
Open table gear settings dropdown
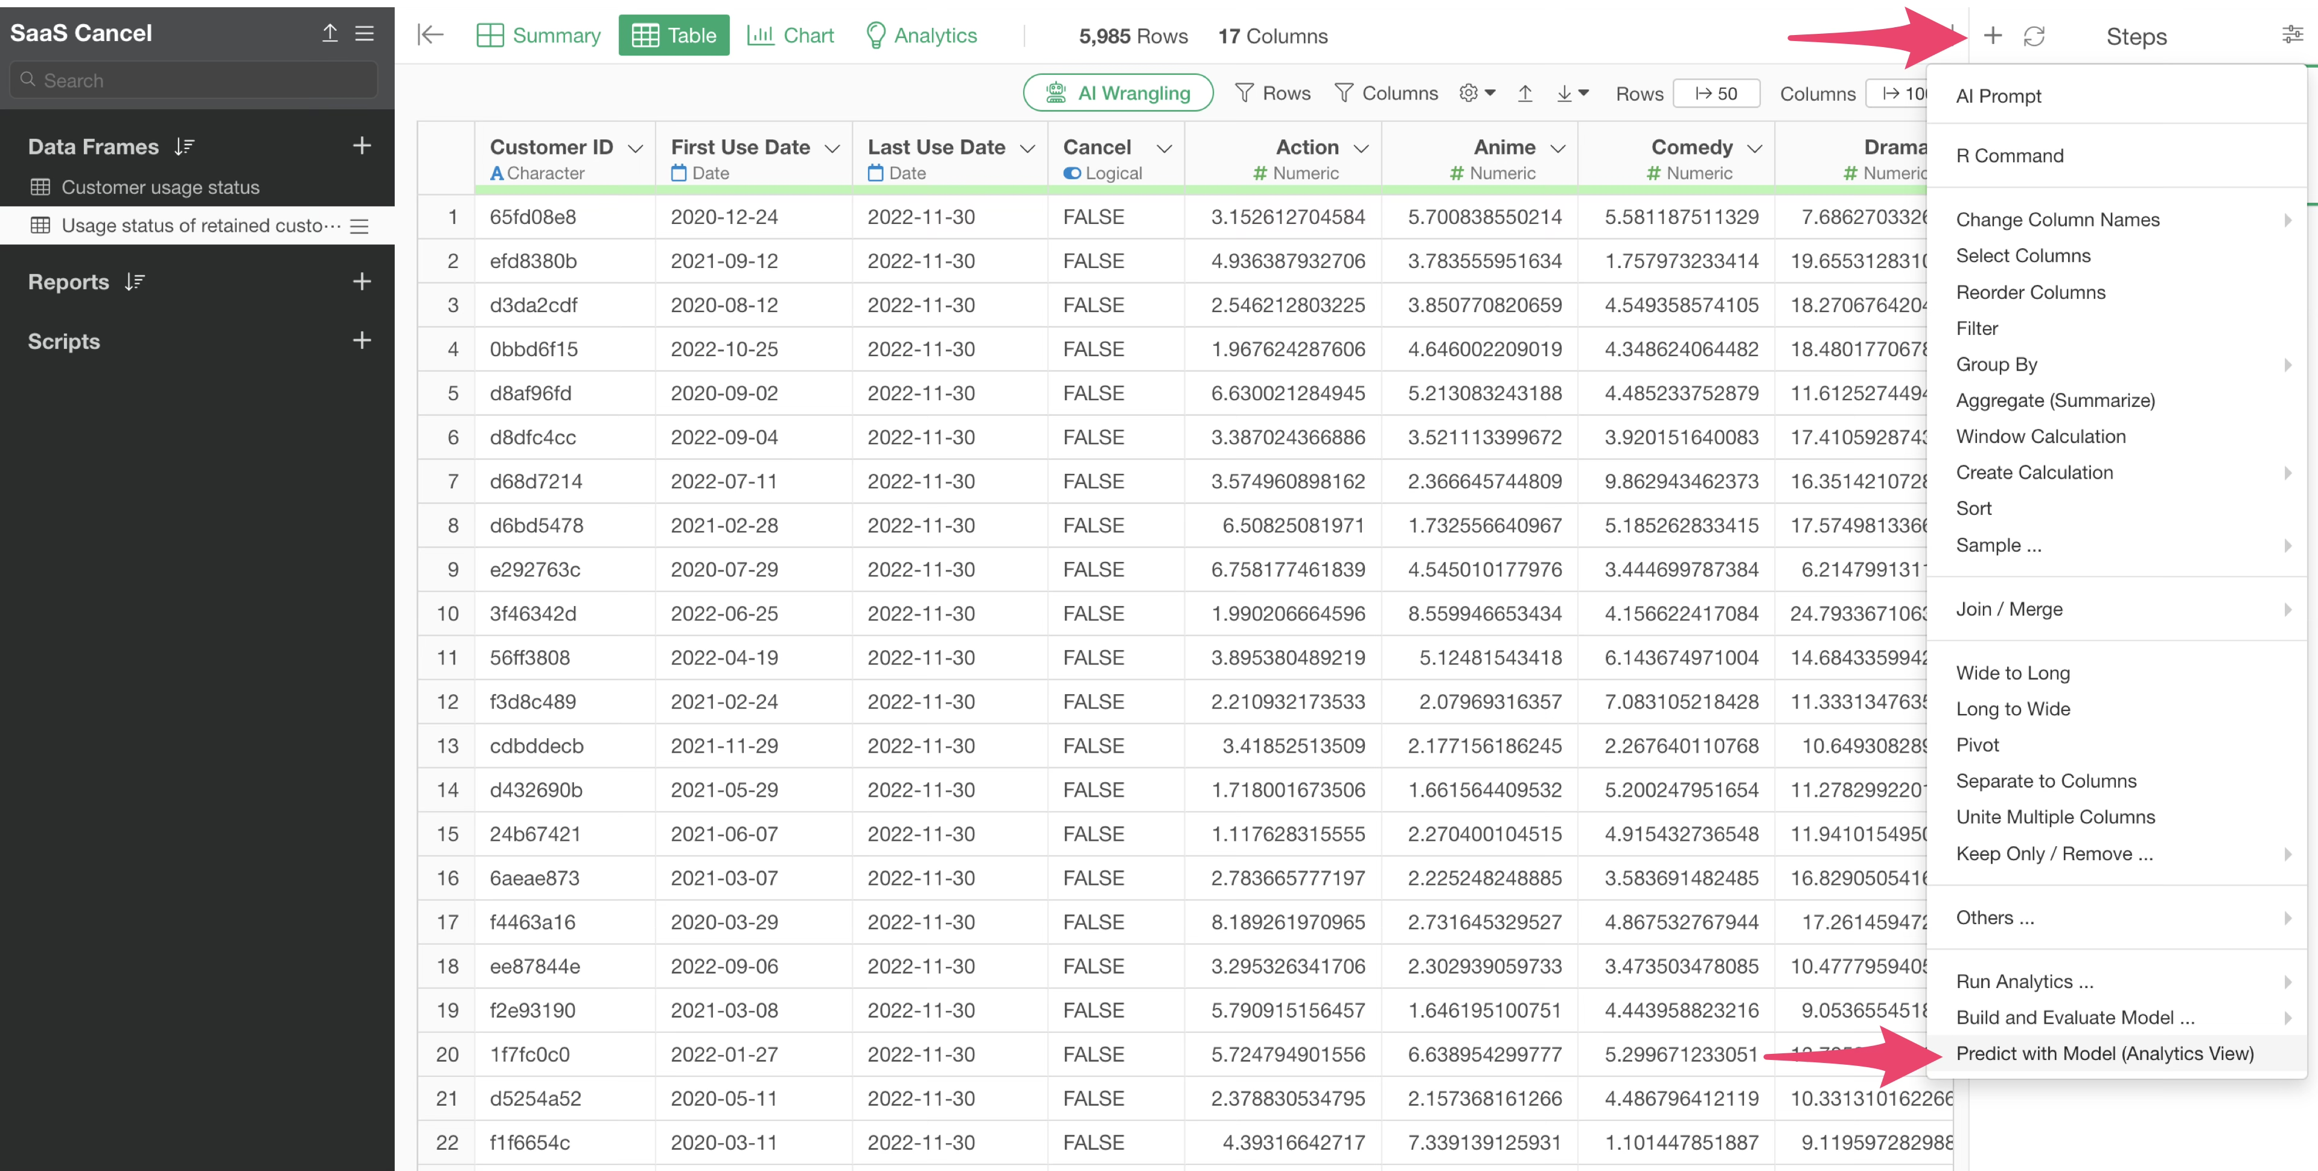[x=1476, y=93]
